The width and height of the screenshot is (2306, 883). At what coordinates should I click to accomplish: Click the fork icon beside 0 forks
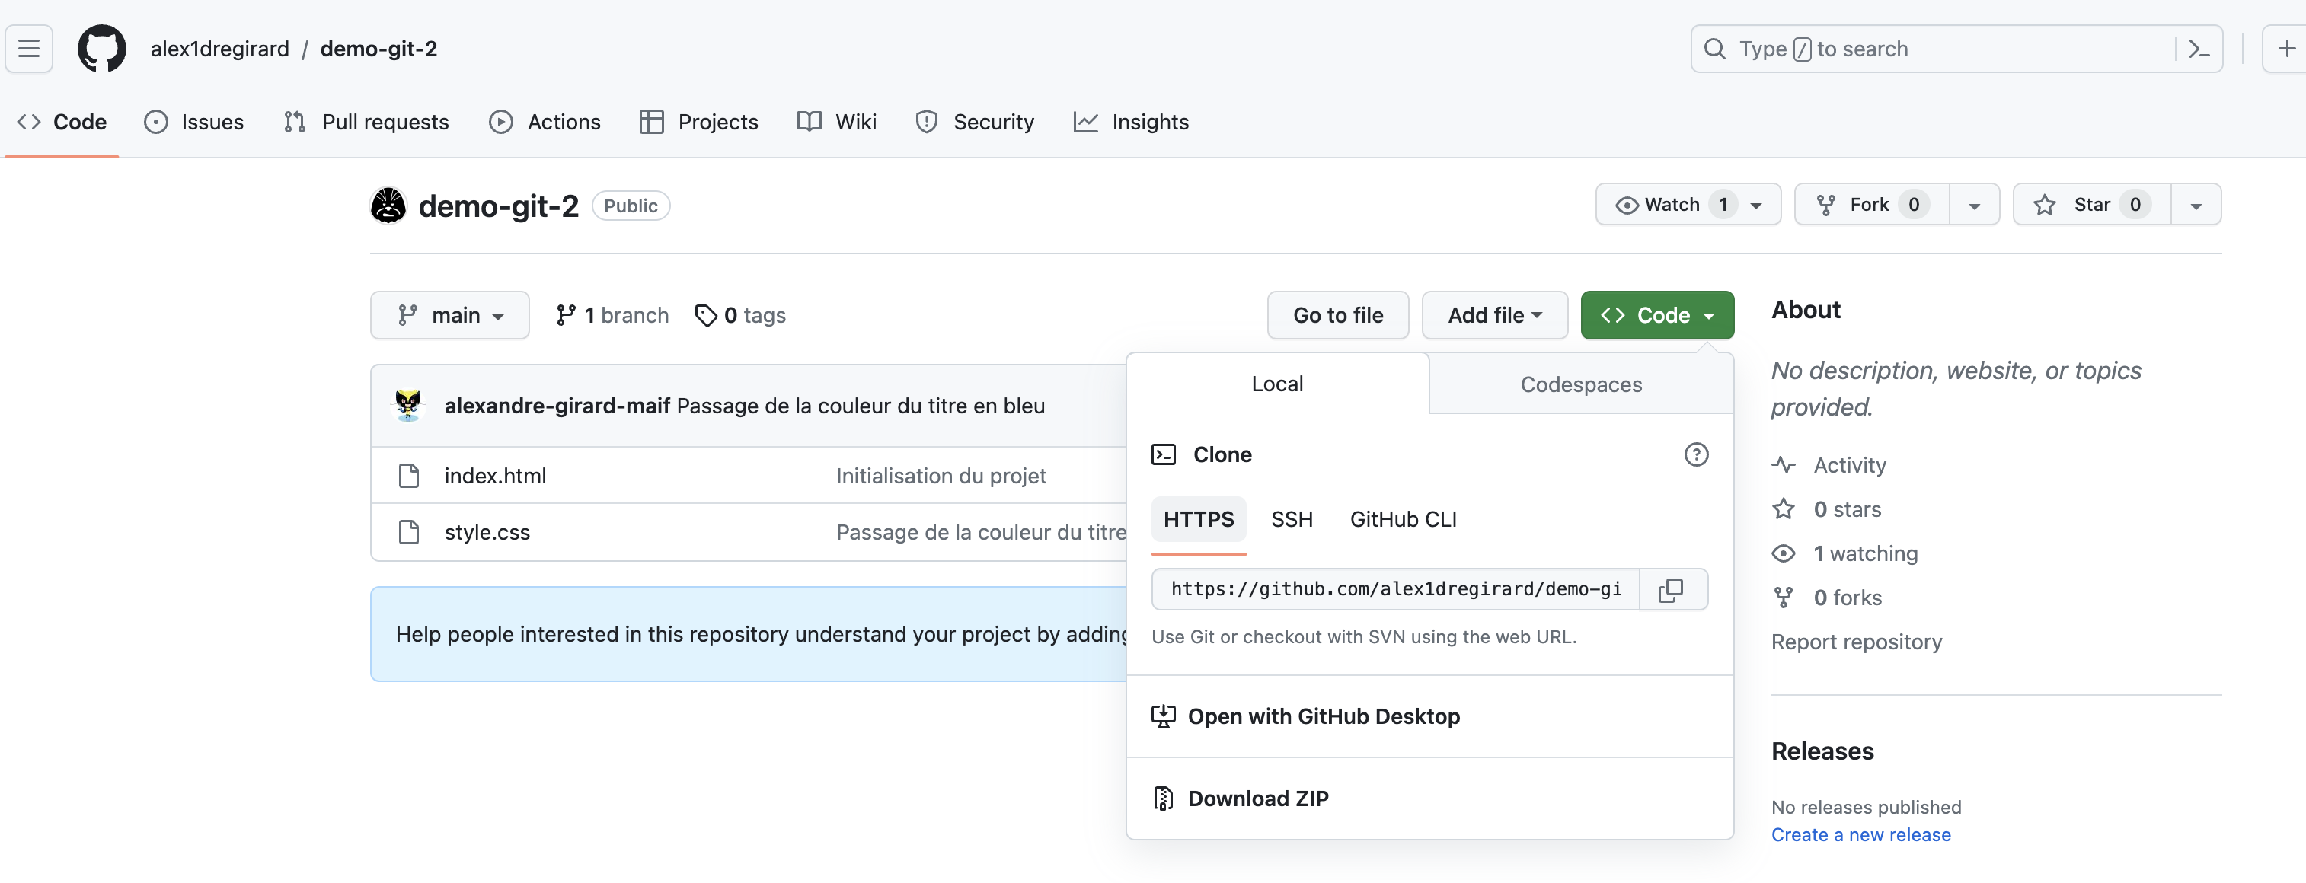point(1784,597)
